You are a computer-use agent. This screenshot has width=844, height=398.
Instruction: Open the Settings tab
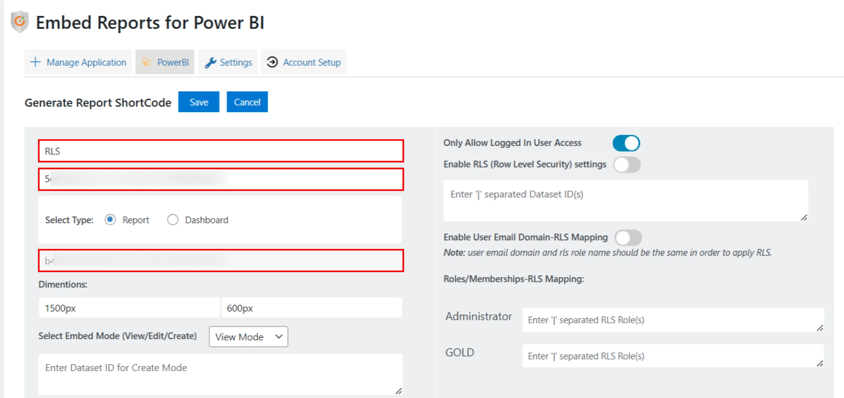(x=228, y=62)
